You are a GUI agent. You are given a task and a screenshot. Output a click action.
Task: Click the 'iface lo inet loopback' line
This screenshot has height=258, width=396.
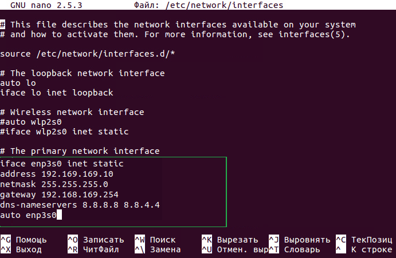[x=57, y=93]
